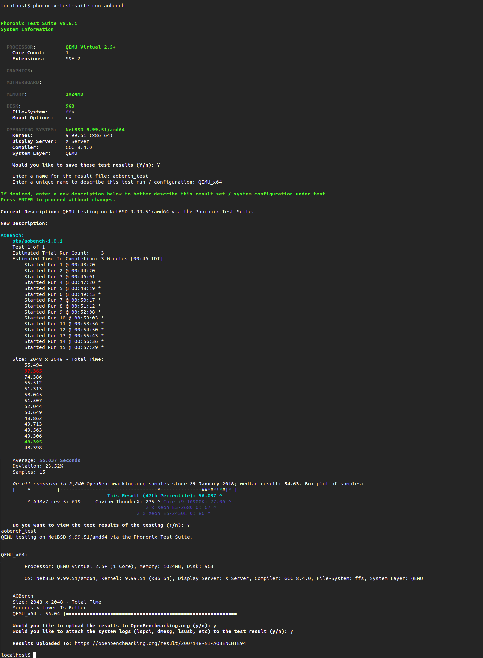Click the Started Run 9 @ 00:52:08 line
483x658 pixels.
[x=63, y=312]
